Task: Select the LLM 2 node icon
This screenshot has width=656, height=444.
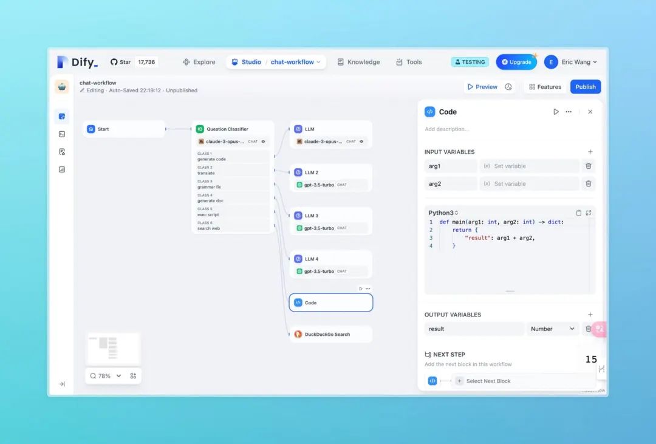Action: coord(298,172)
